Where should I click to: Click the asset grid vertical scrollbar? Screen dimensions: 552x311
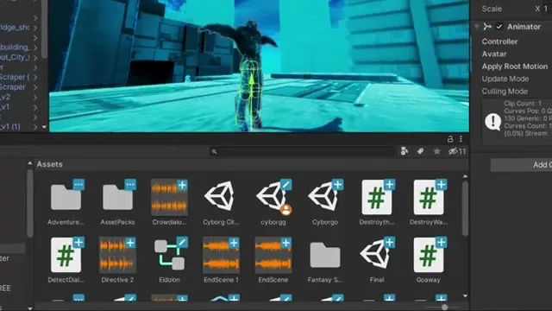pyautogui.click(x=465, y=208)
